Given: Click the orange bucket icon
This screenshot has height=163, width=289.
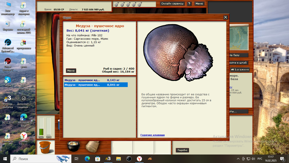Looking at the screenshot, I should [45, 147].
